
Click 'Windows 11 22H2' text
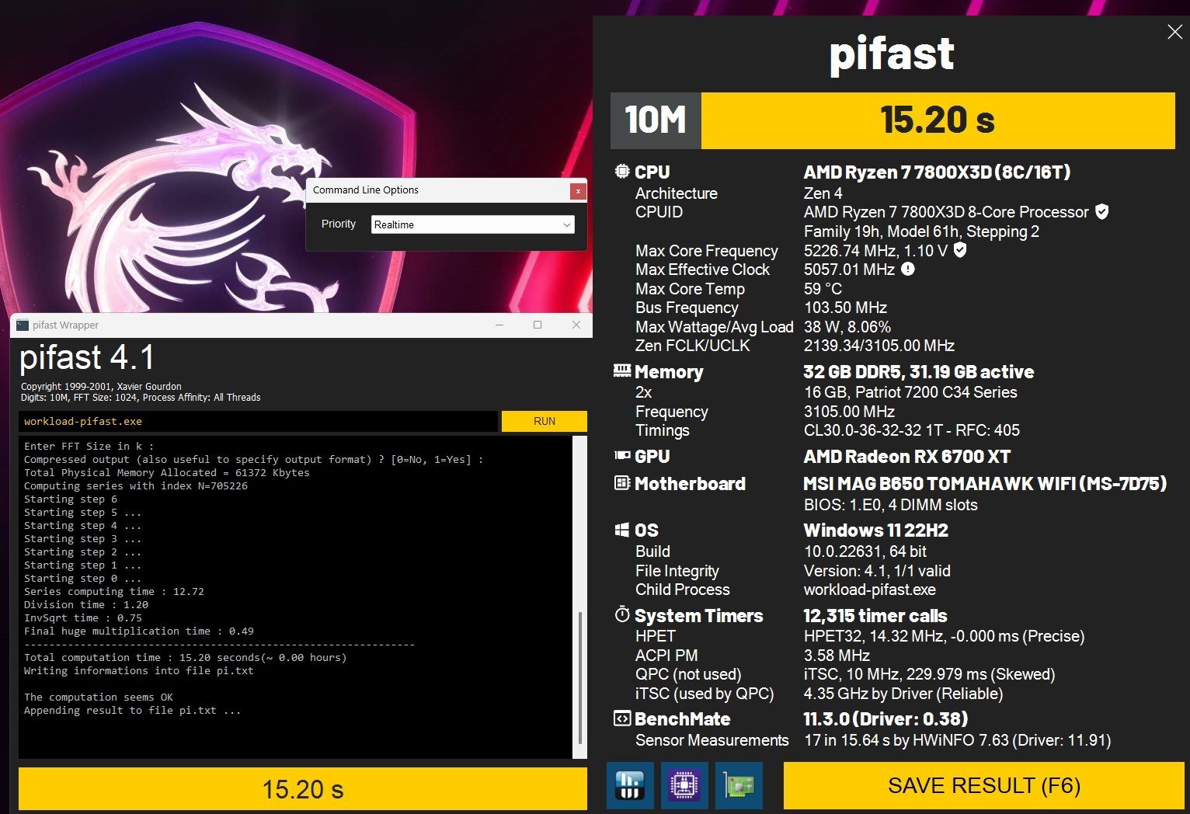pos(875,530)
